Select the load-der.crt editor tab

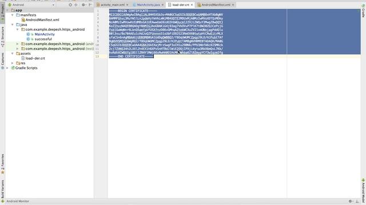[181, 5]
